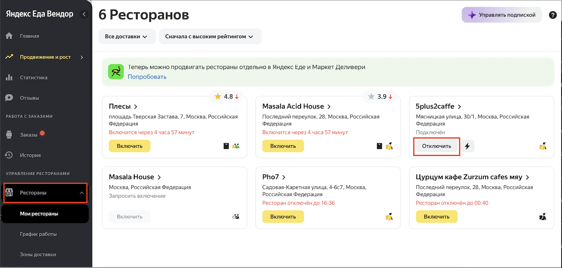
Task: Click the Попробовать link in banner
Action: point(147,77)
